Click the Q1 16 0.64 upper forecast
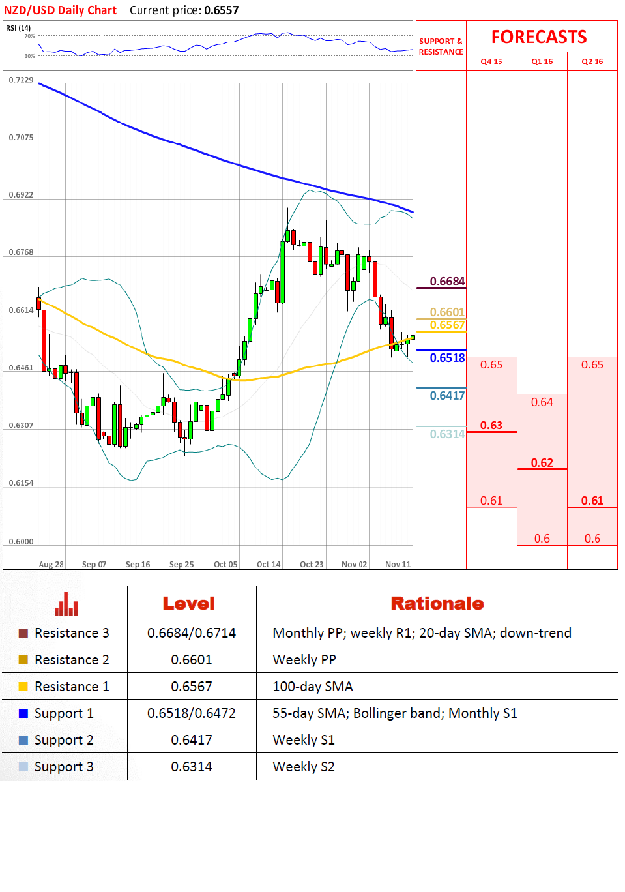Screen dimensions: 625x892 tap(542, 402)
